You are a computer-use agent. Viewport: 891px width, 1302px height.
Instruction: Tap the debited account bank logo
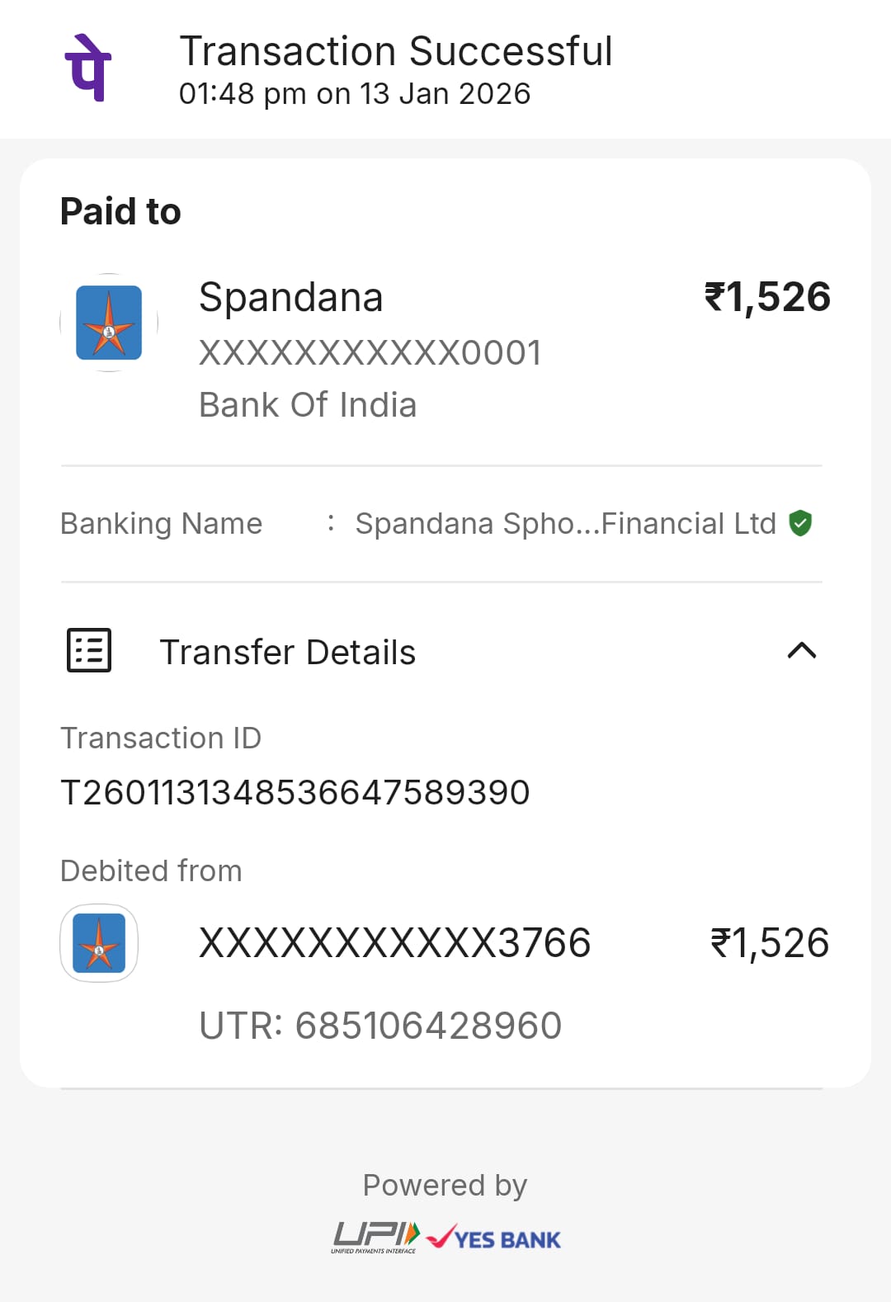click(99, 943)
